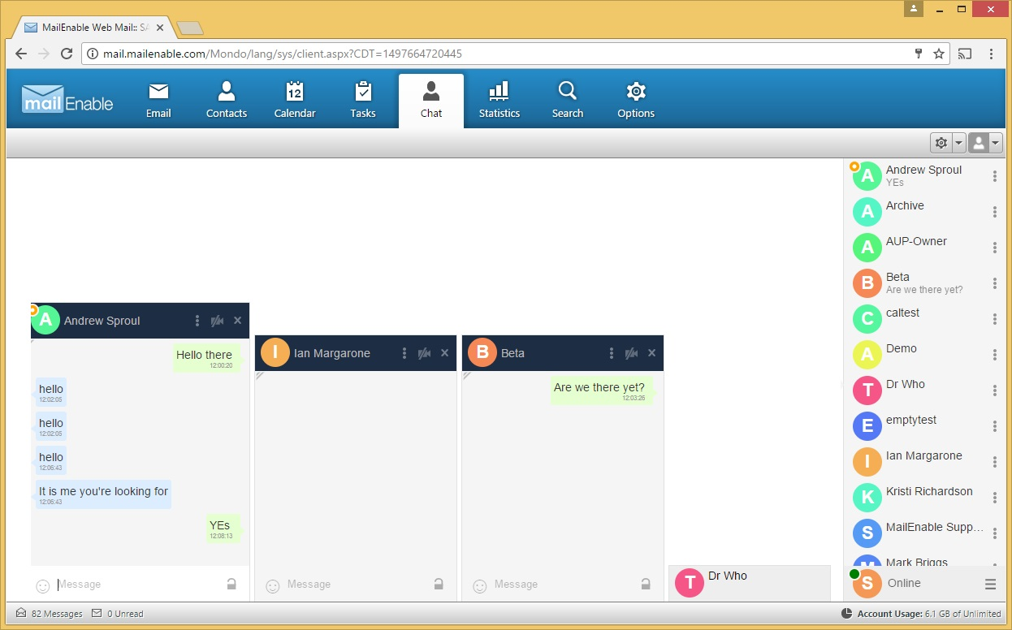Screen dimensions: 1012x630
Task: Open more options for emptytest contact
Action: [x=994, y=426]
